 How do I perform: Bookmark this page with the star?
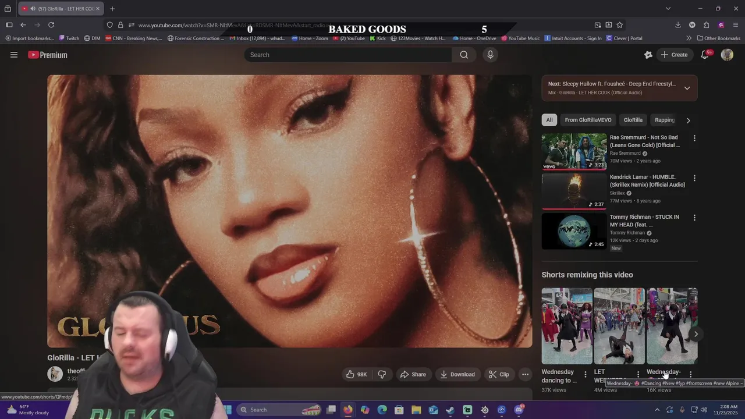pyautogui.click(x=619, y=25)
